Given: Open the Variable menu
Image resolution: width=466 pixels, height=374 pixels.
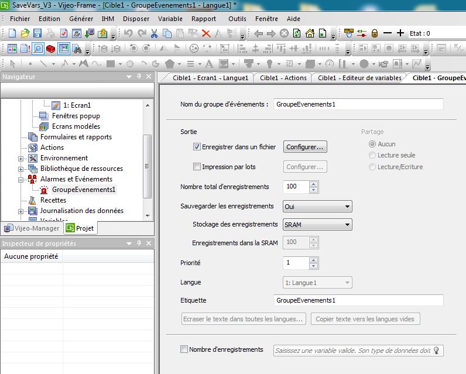Looking at the screenshot, I should click(170, 19).
